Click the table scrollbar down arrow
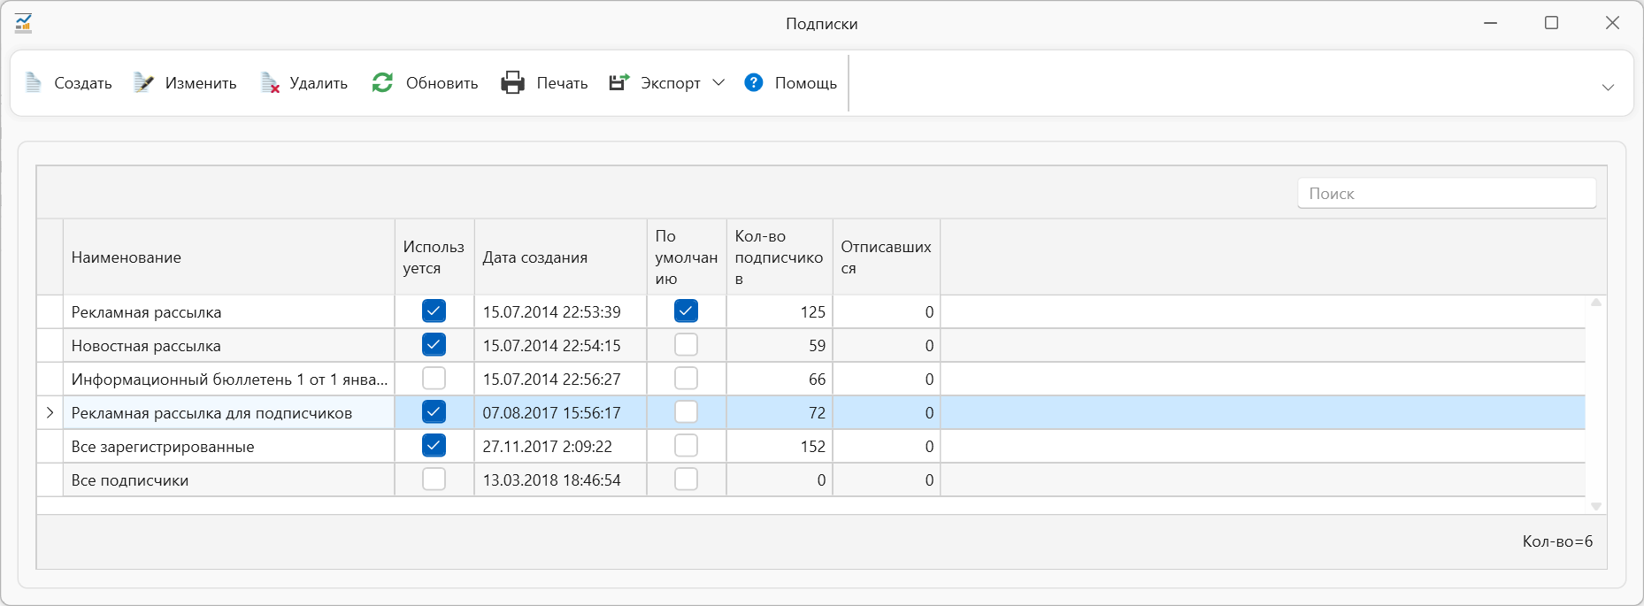The image size is (1644, 606). click(1596, 506)
